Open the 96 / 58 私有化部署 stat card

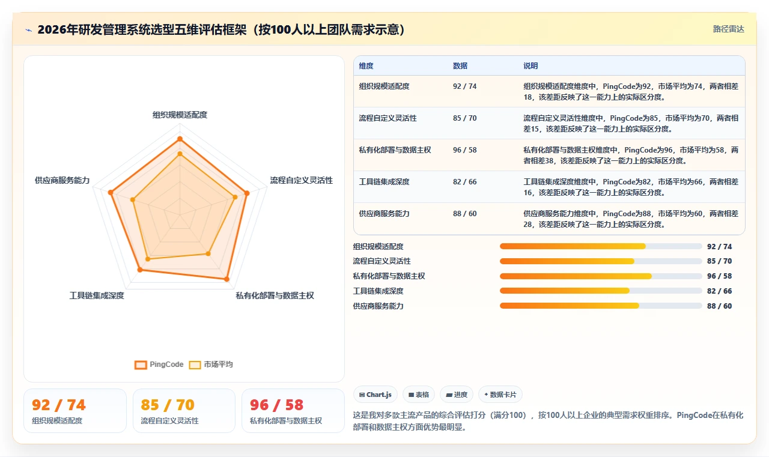[x=293, y=411]
